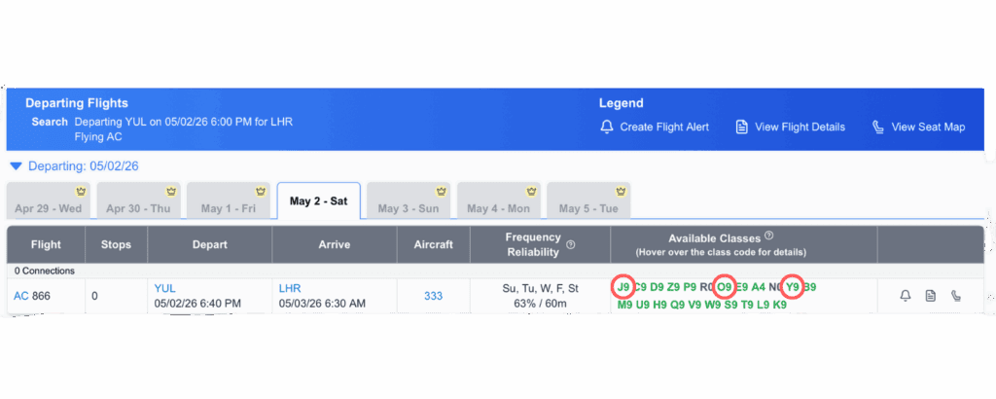Open the May 5 - Tue date tab
The image size is (996, 399).
(587, 208)
